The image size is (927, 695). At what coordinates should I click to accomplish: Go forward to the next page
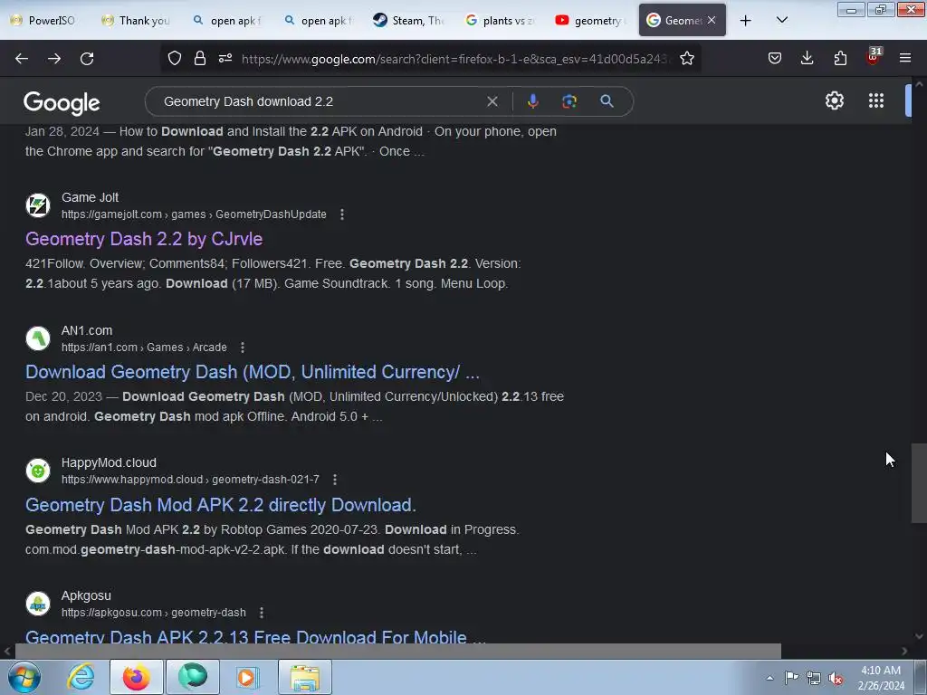54,59
